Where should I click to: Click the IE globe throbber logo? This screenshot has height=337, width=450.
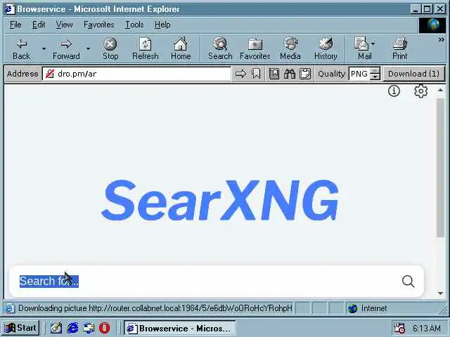433,25
